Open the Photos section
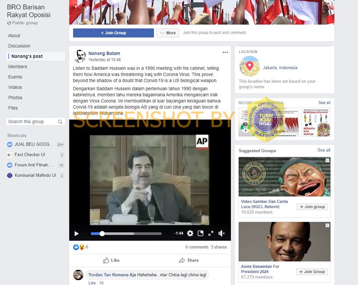The image size is (358, 285). point(15,97)
